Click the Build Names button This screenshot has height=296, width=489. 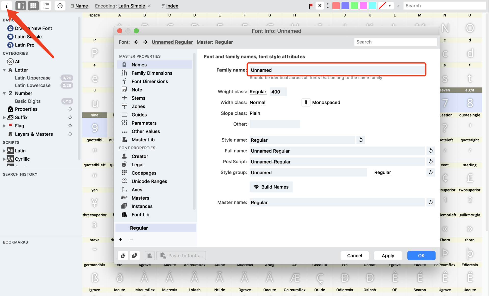pos(271,187)
